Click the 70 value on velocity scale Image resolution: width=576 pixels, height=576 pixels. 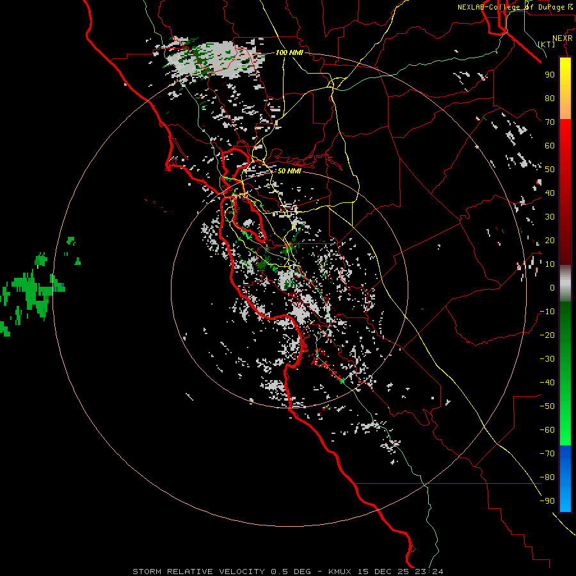(550, 122)
